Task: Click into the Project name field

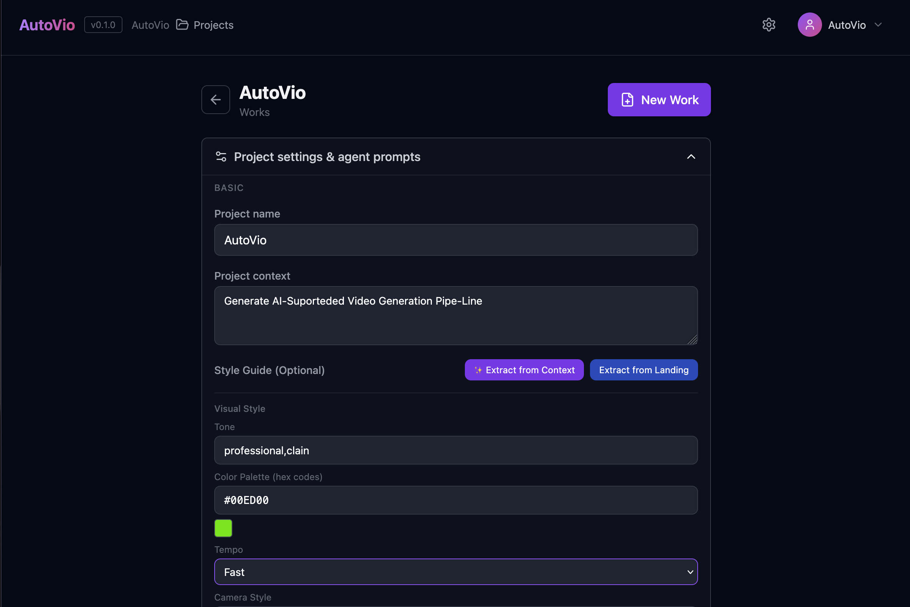Action: (456, 240)
